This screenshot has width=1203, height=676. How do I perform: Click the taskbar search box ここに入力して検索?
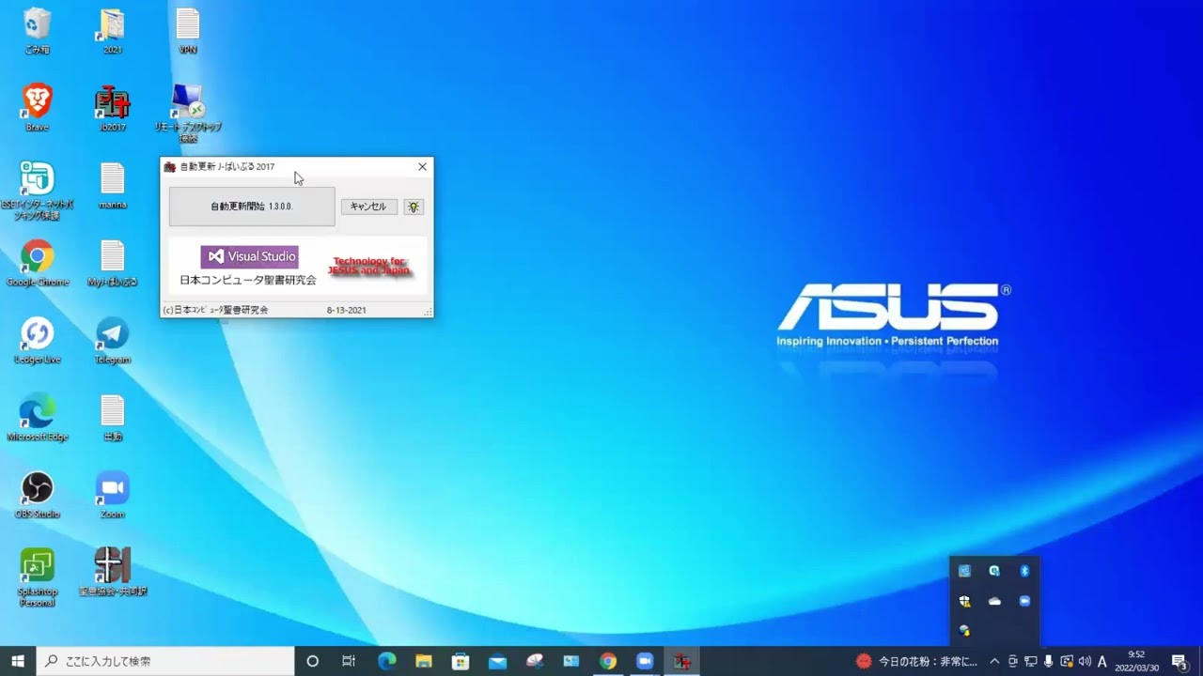pos(165,661)
